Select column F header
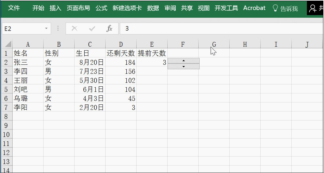This screenshot has height=173, width=324. point(183,44)
